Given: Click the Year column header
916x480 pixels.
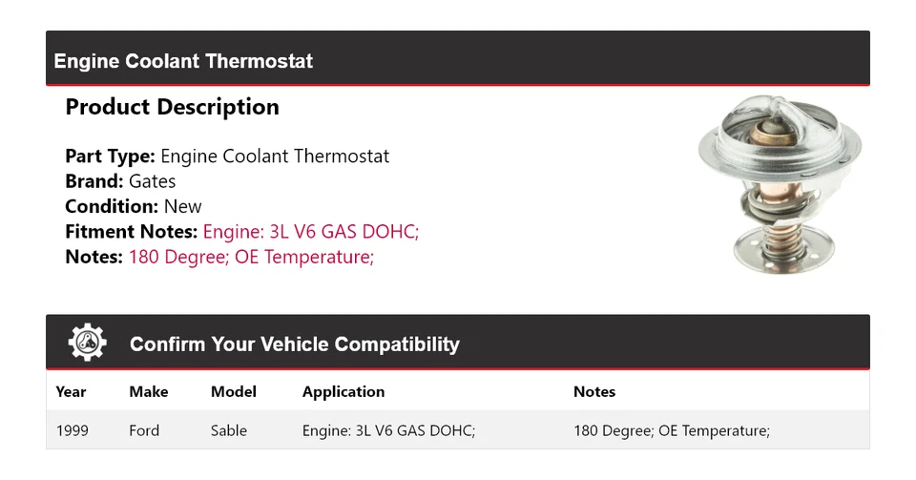Looking at the screenshot, I should pos(71,391).
